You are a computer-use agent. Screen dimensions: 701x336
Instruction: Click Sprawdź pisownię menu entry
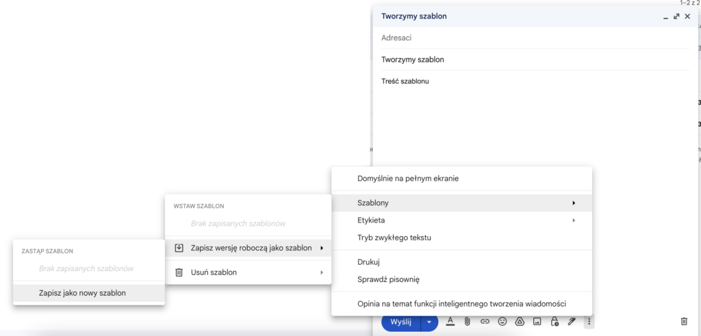[x=461, y=280]
